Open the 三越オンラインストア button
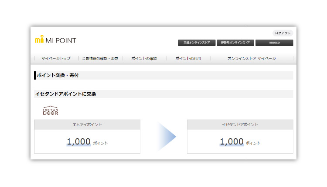This screenshot has height=187, width=327. [x=197, y=43]
